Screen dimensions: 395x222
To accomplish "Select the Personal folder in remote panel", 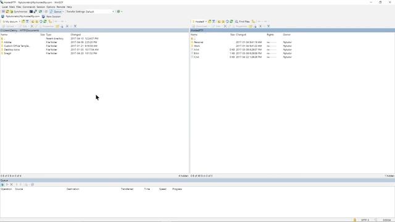I will pos(198,43).
